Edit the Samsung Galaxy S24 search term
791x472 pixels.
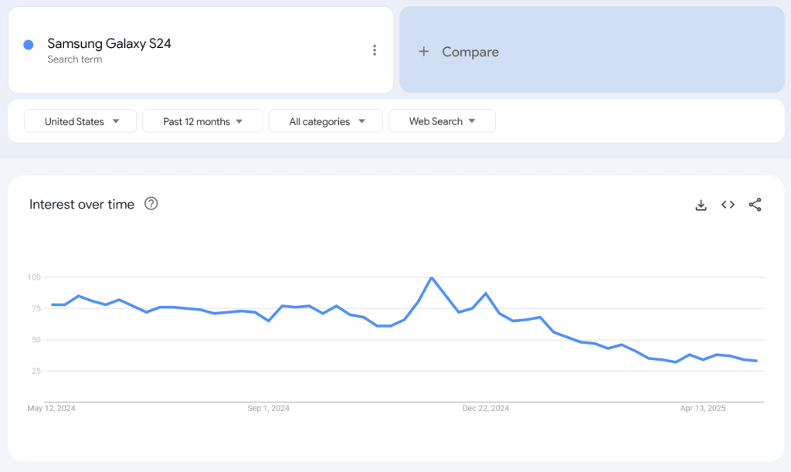109,43
